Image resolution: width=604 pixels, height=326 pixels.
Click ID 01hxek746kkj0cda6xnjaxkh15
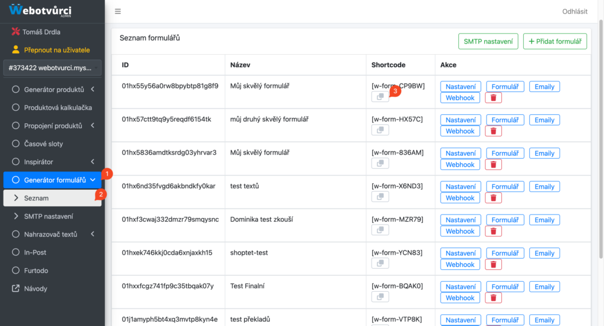coord(167,252)
